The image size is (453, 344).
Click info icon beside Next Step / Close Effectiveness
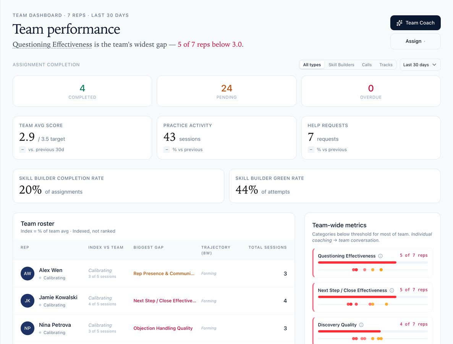(x=392, y=290)
